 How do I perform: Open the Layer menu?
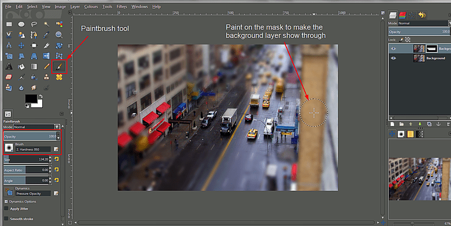click(x=75, y=6)
